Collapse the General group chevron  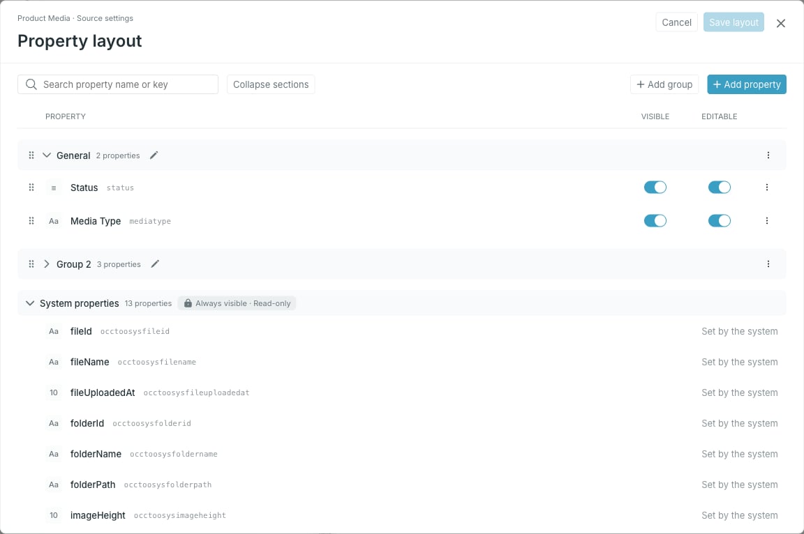(47, 155)
